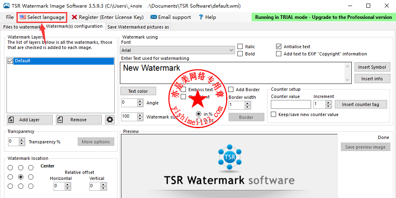The height and width of the screenshot is (198, 396).
Task: Click the Border button
Action: point(246,117)
